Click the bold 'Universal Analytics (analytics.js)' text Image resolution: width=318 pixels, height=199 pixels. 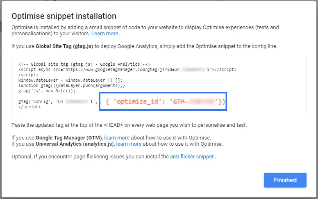pos(75,144)
